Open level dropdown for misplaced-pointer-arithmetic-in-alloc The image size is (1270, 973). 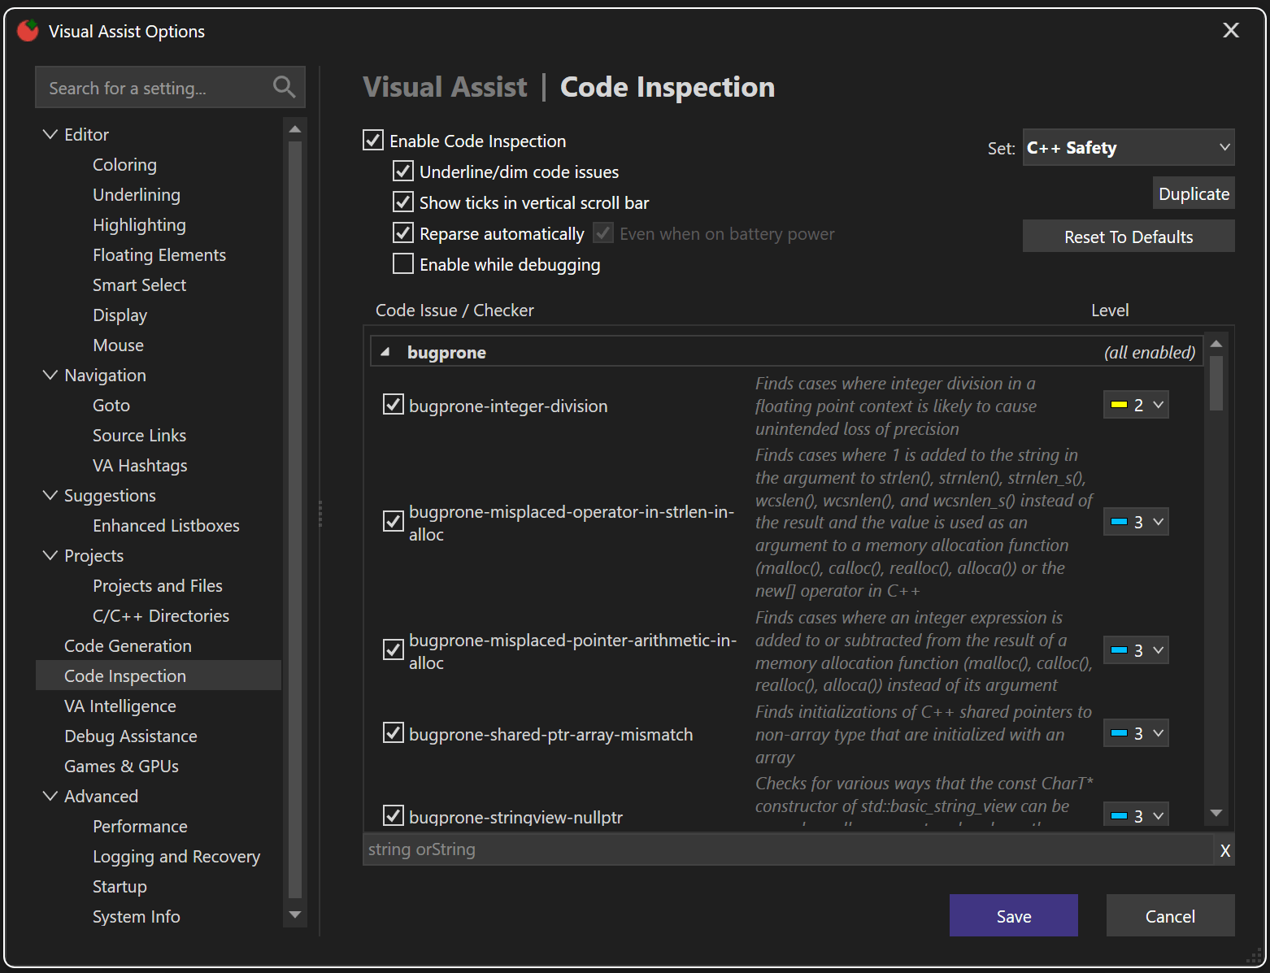tap(1136, 650)
